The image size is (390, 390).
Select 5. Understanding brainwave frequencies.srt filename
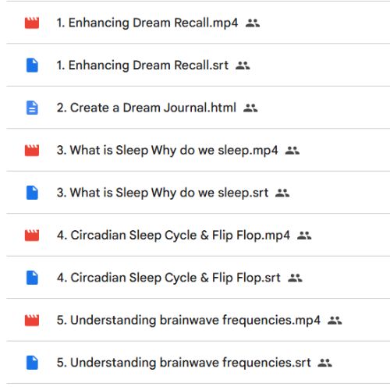(x=183, y=363)
